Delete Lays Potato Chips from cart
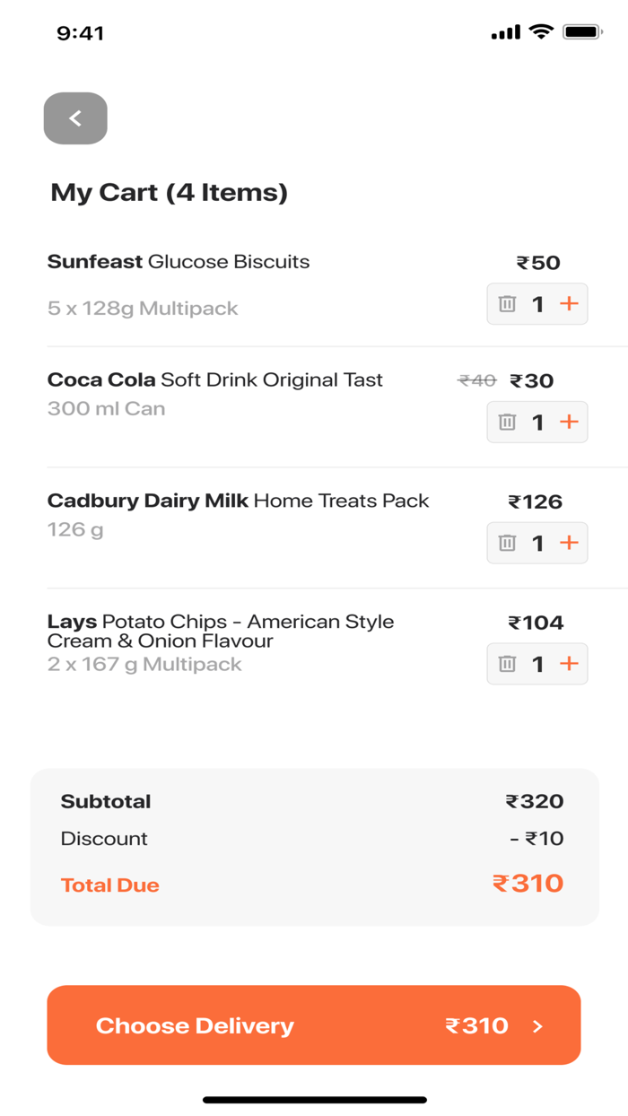628x1116 pixels. click(507, 664)
